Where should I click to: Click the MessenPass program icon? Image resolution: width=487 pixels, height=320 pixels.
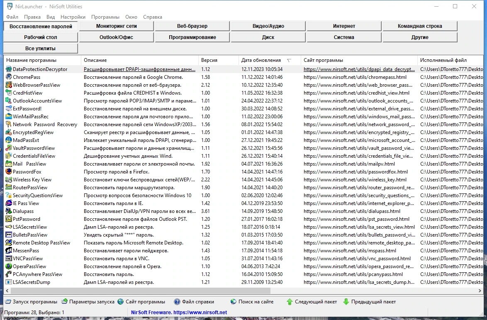[9, 251]
